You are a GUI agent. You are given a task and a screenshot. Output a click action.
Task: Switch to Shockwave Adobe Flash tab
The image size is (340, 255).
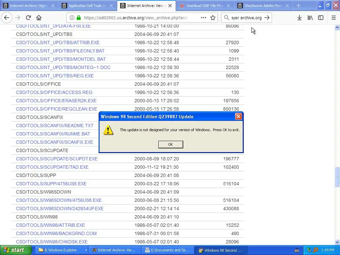tap(263, 6)
